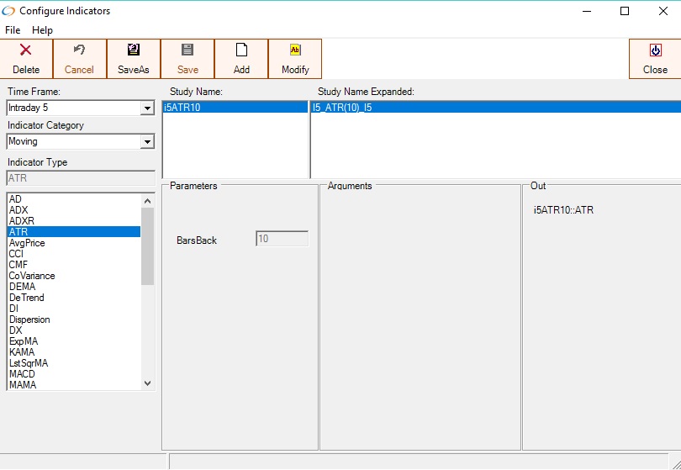681x470 pixels.
Task: Click the Save floppy disk icon
Action: (x=187, y=50)
